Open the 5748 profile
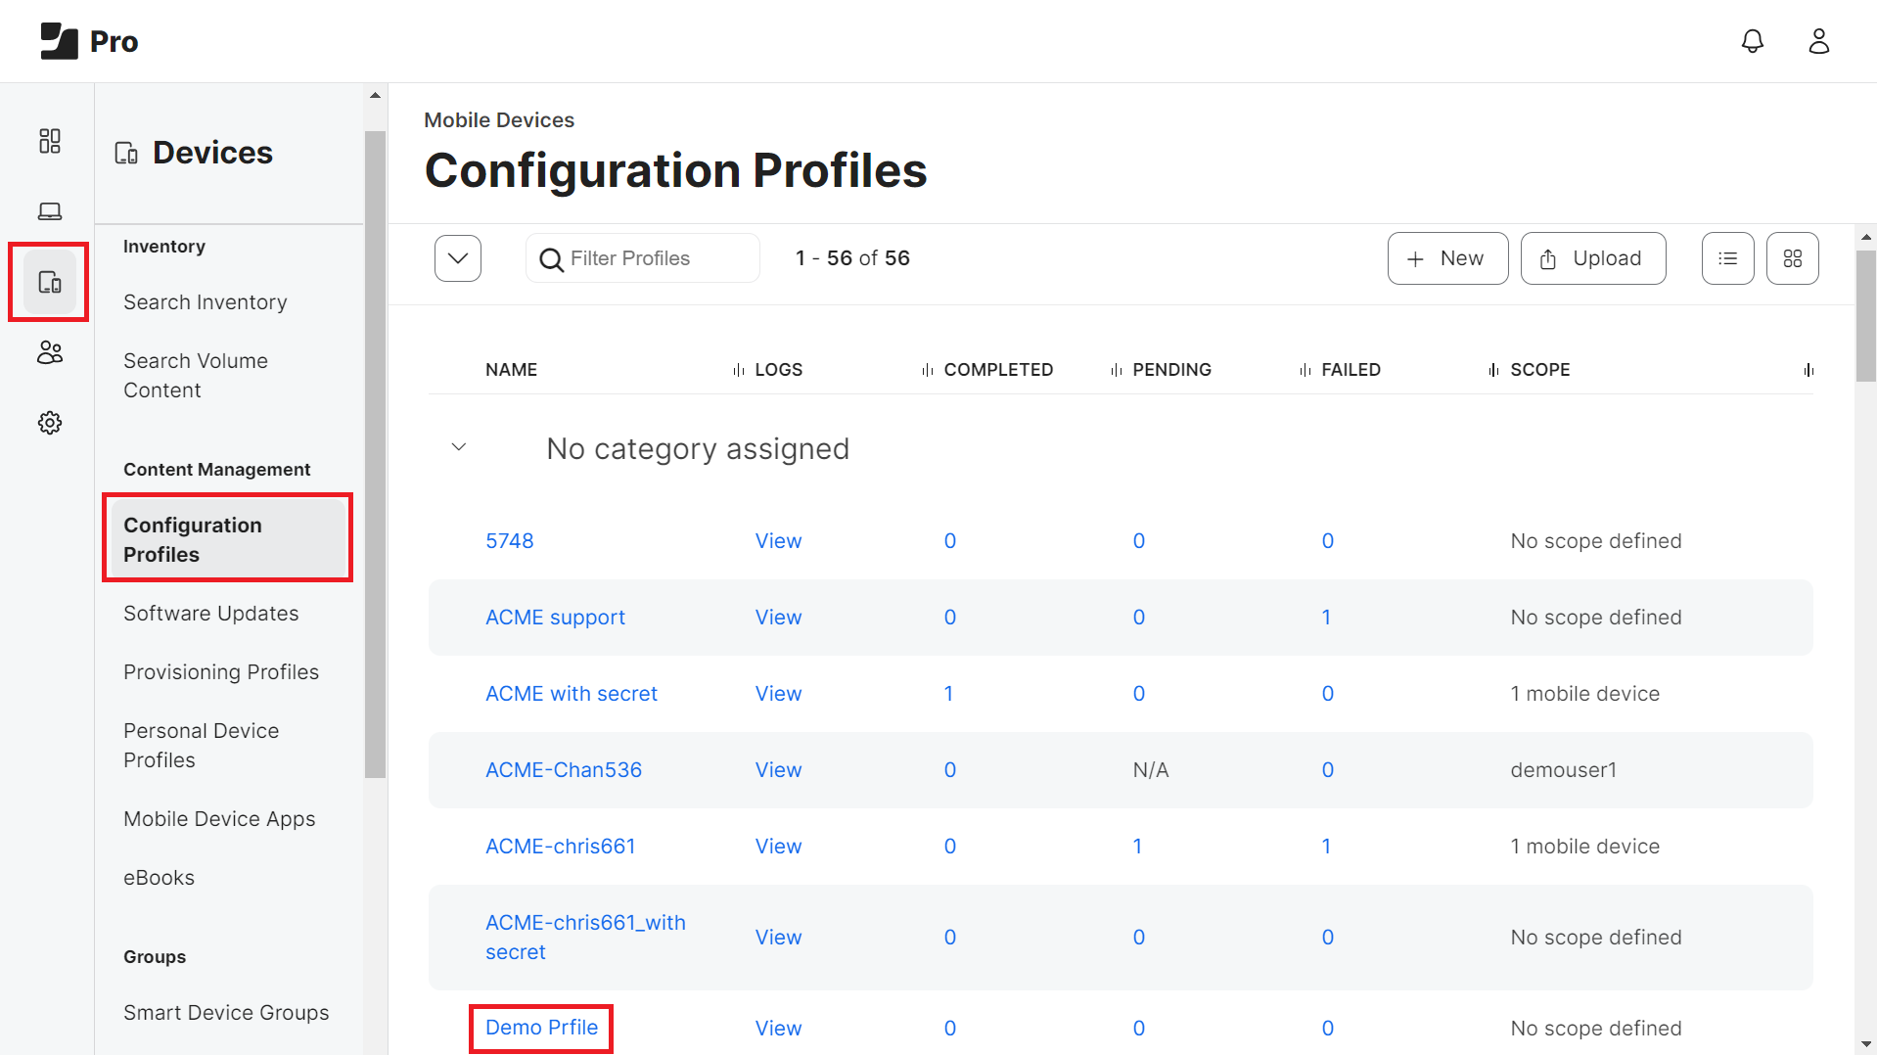Image resolution: width=1877 pixels, height=1055 pixels. (510, 541)
